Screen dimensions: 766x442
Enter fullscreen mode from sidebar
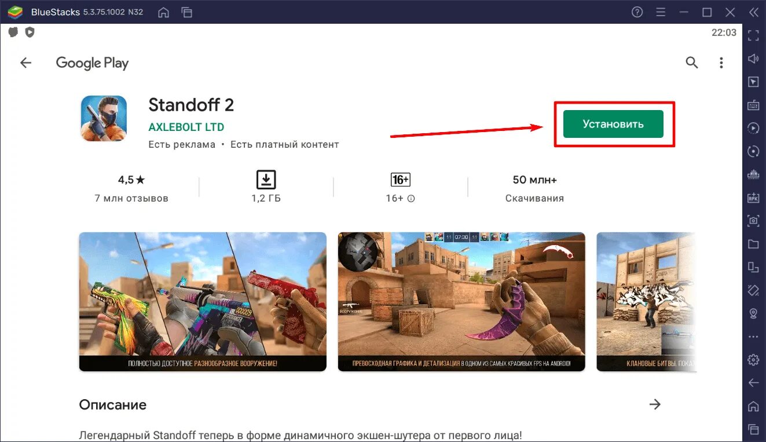[x=753, y=35]
